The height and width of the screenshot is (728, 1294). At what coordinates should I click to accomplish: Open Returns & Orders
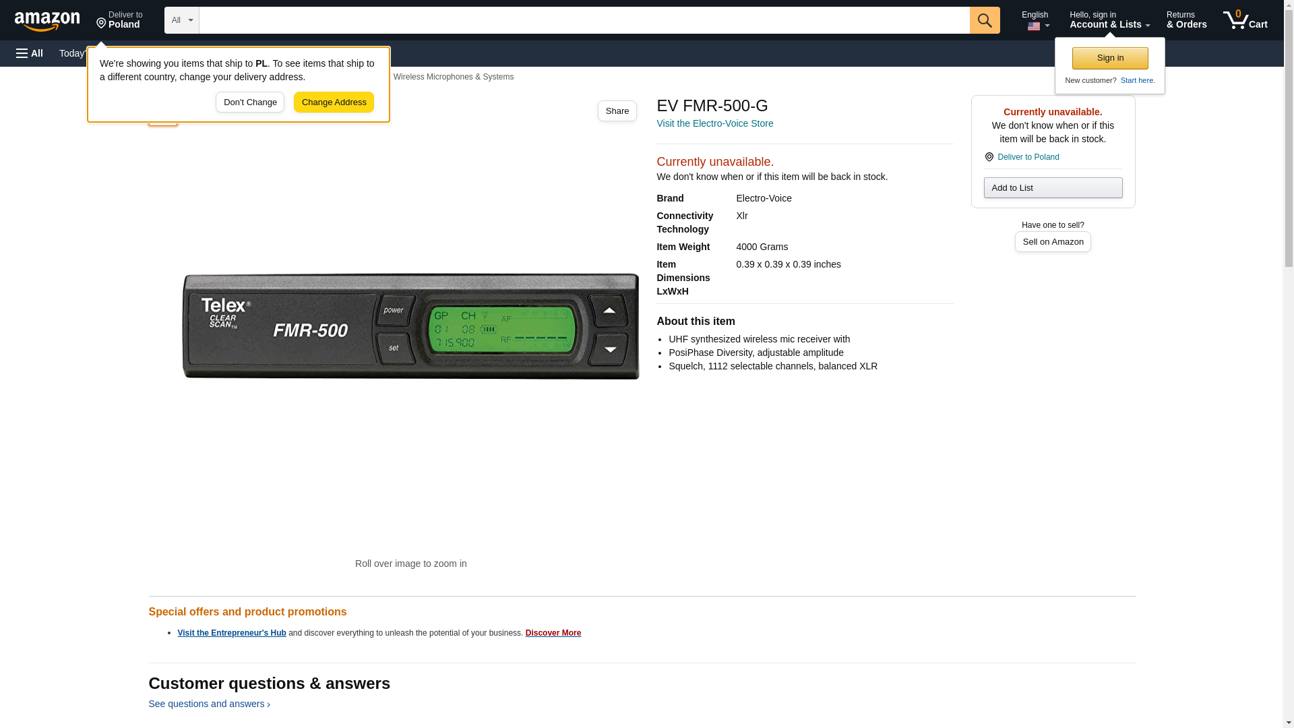tap(1186, 20)
